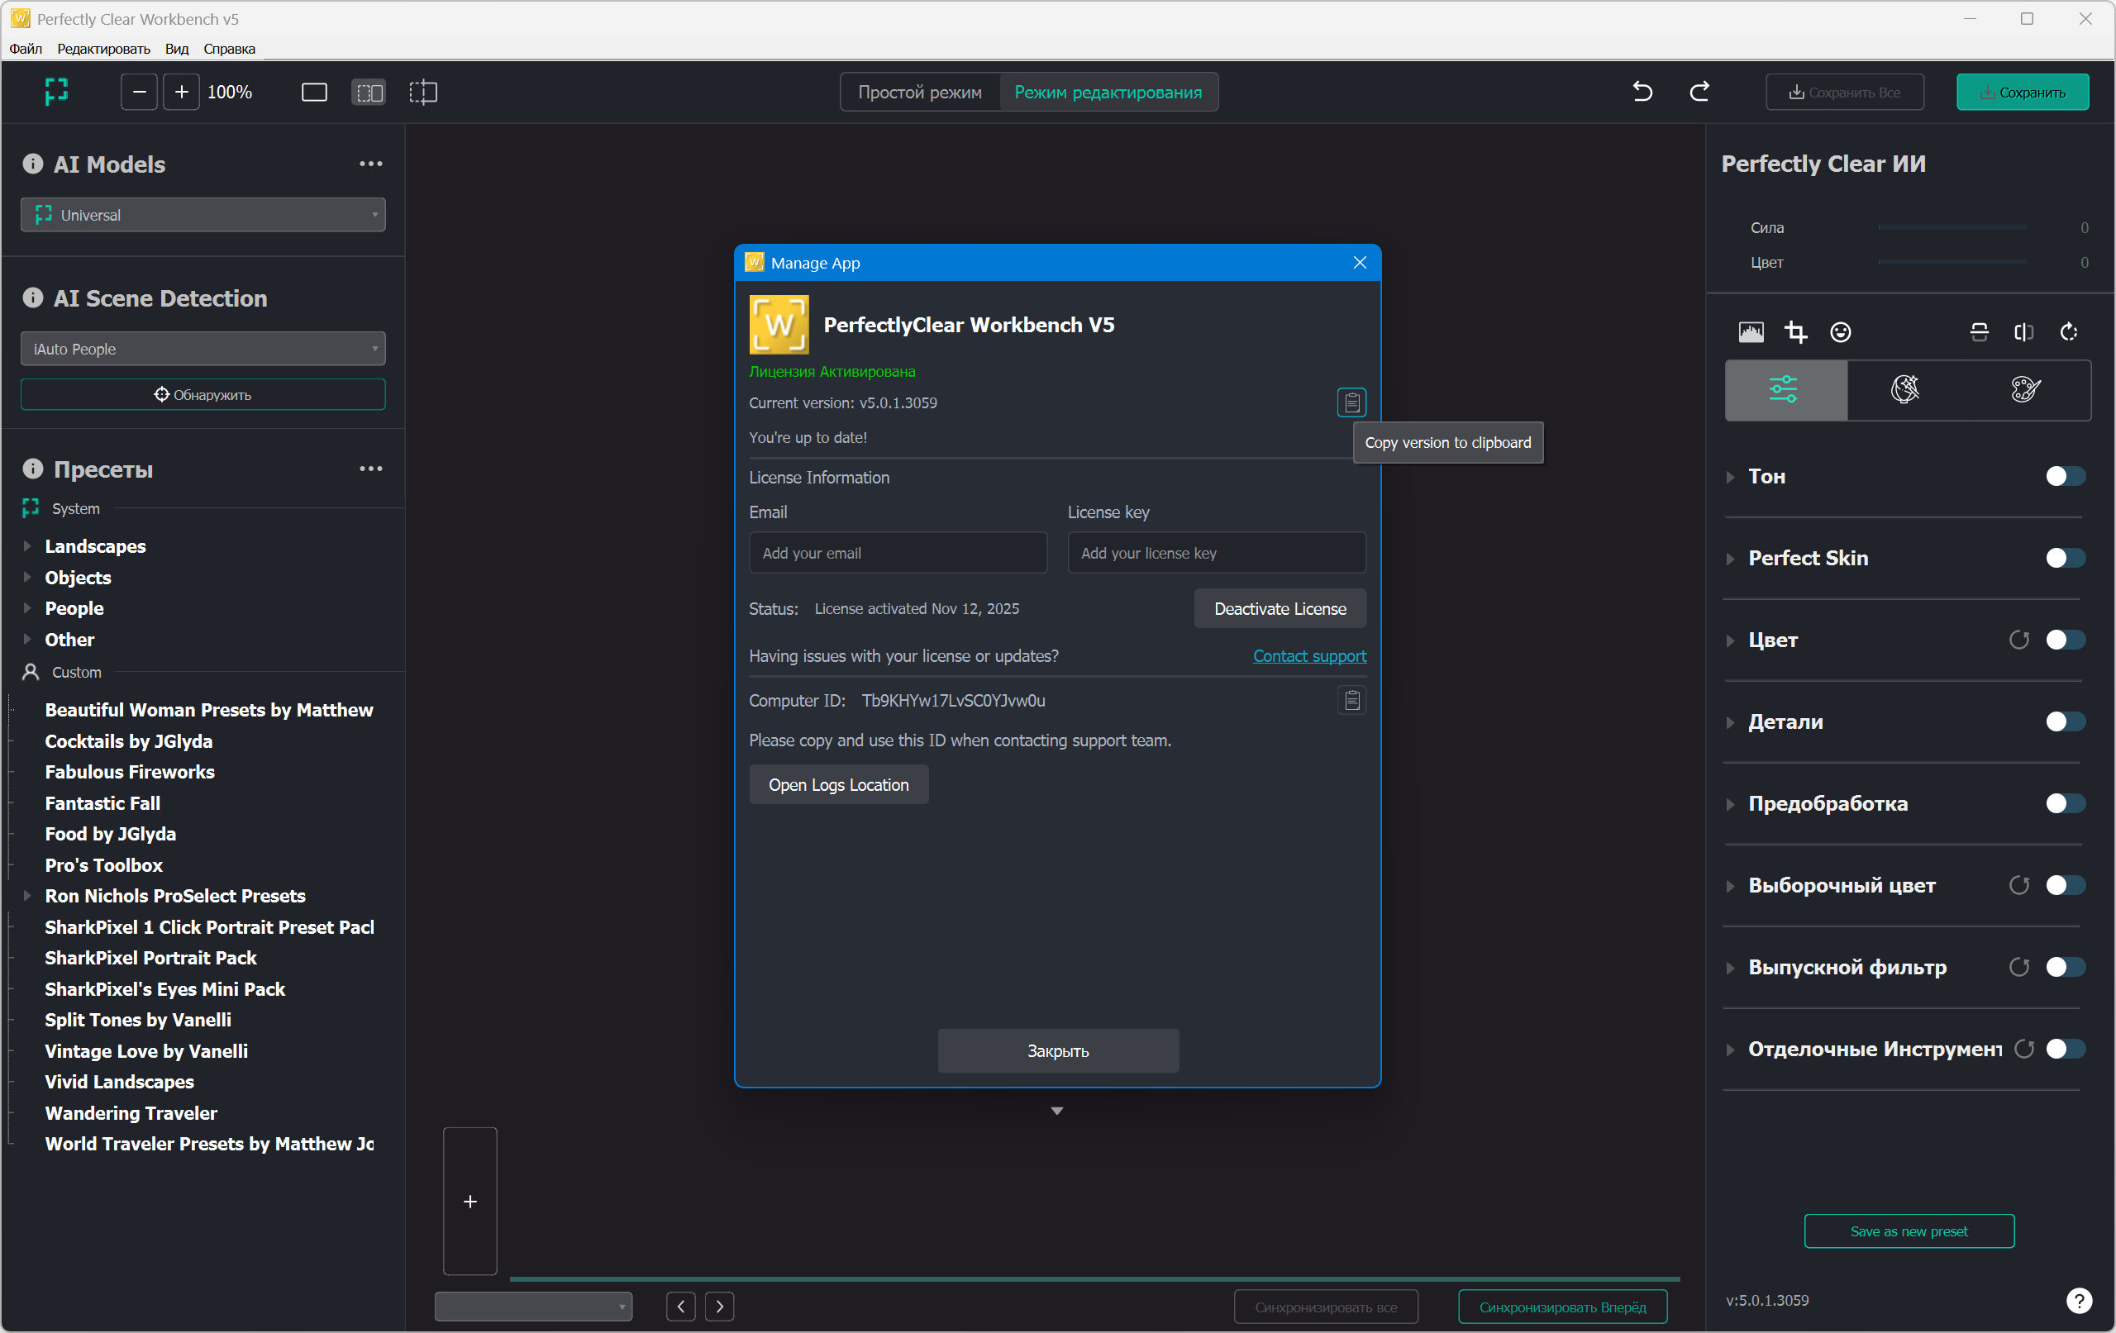2116x1333 pixels.
Task: Click the redo arrow icon
Action: tap(1699, 92)
